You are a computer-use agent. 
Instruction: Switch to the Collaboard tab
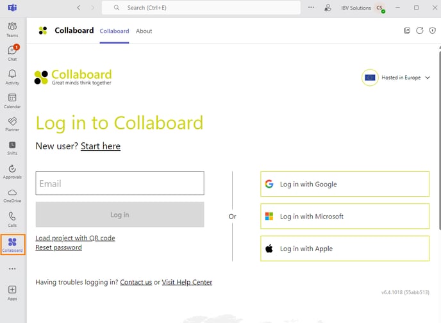tap(114, 31)
